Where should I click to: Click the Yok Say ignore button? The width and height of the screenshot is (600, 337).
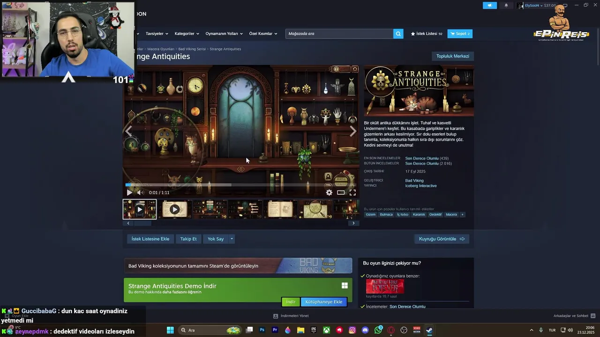tap(216, 239)
